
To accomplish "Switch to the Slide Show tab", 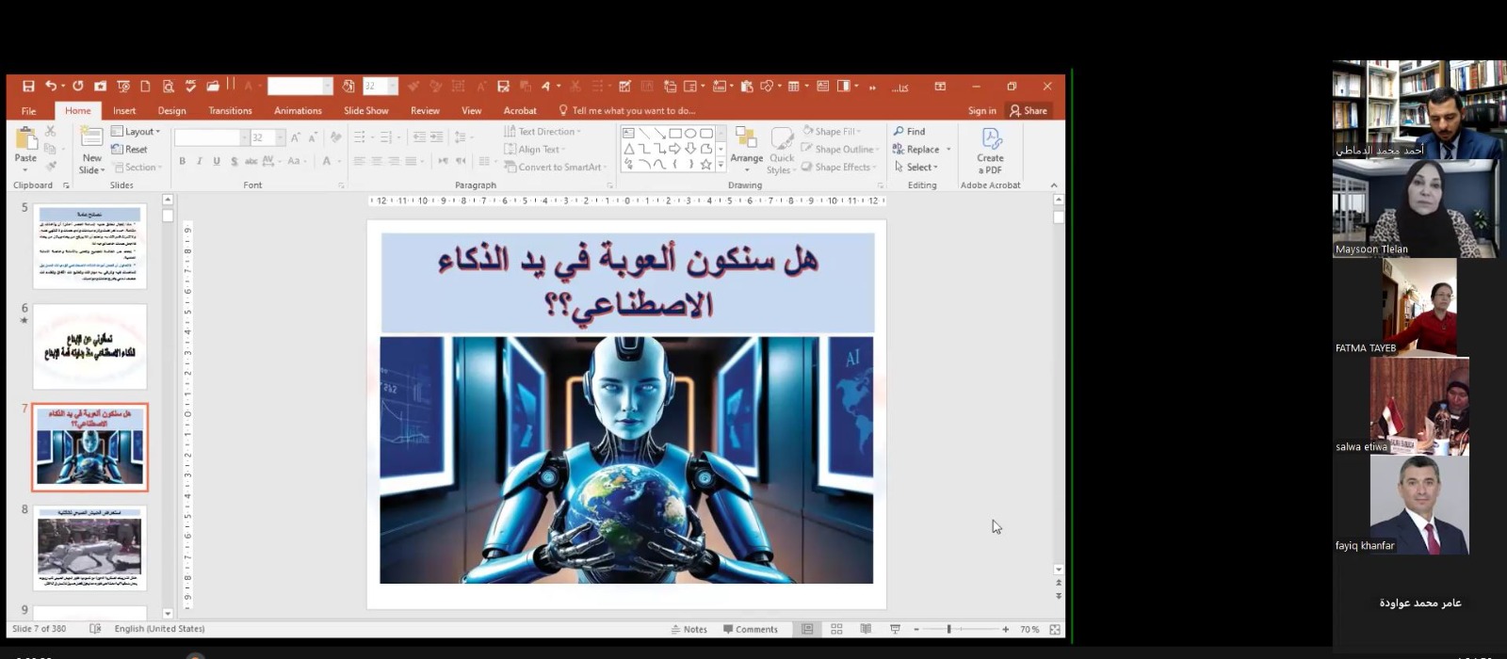I will tap(365, 111).
